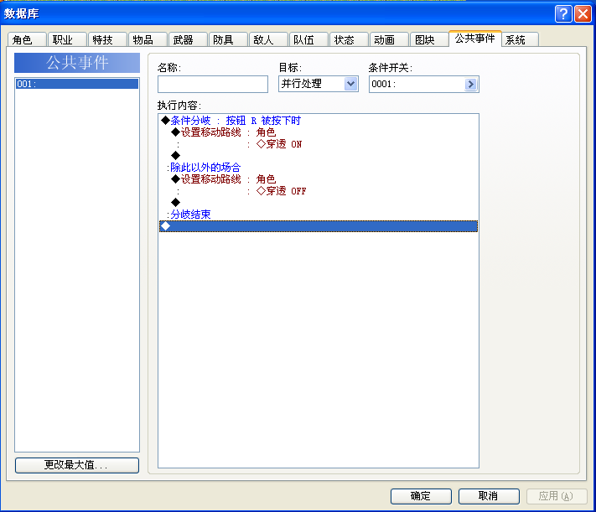
Task: Open the 角色 tab
Action: pos(27,39)
